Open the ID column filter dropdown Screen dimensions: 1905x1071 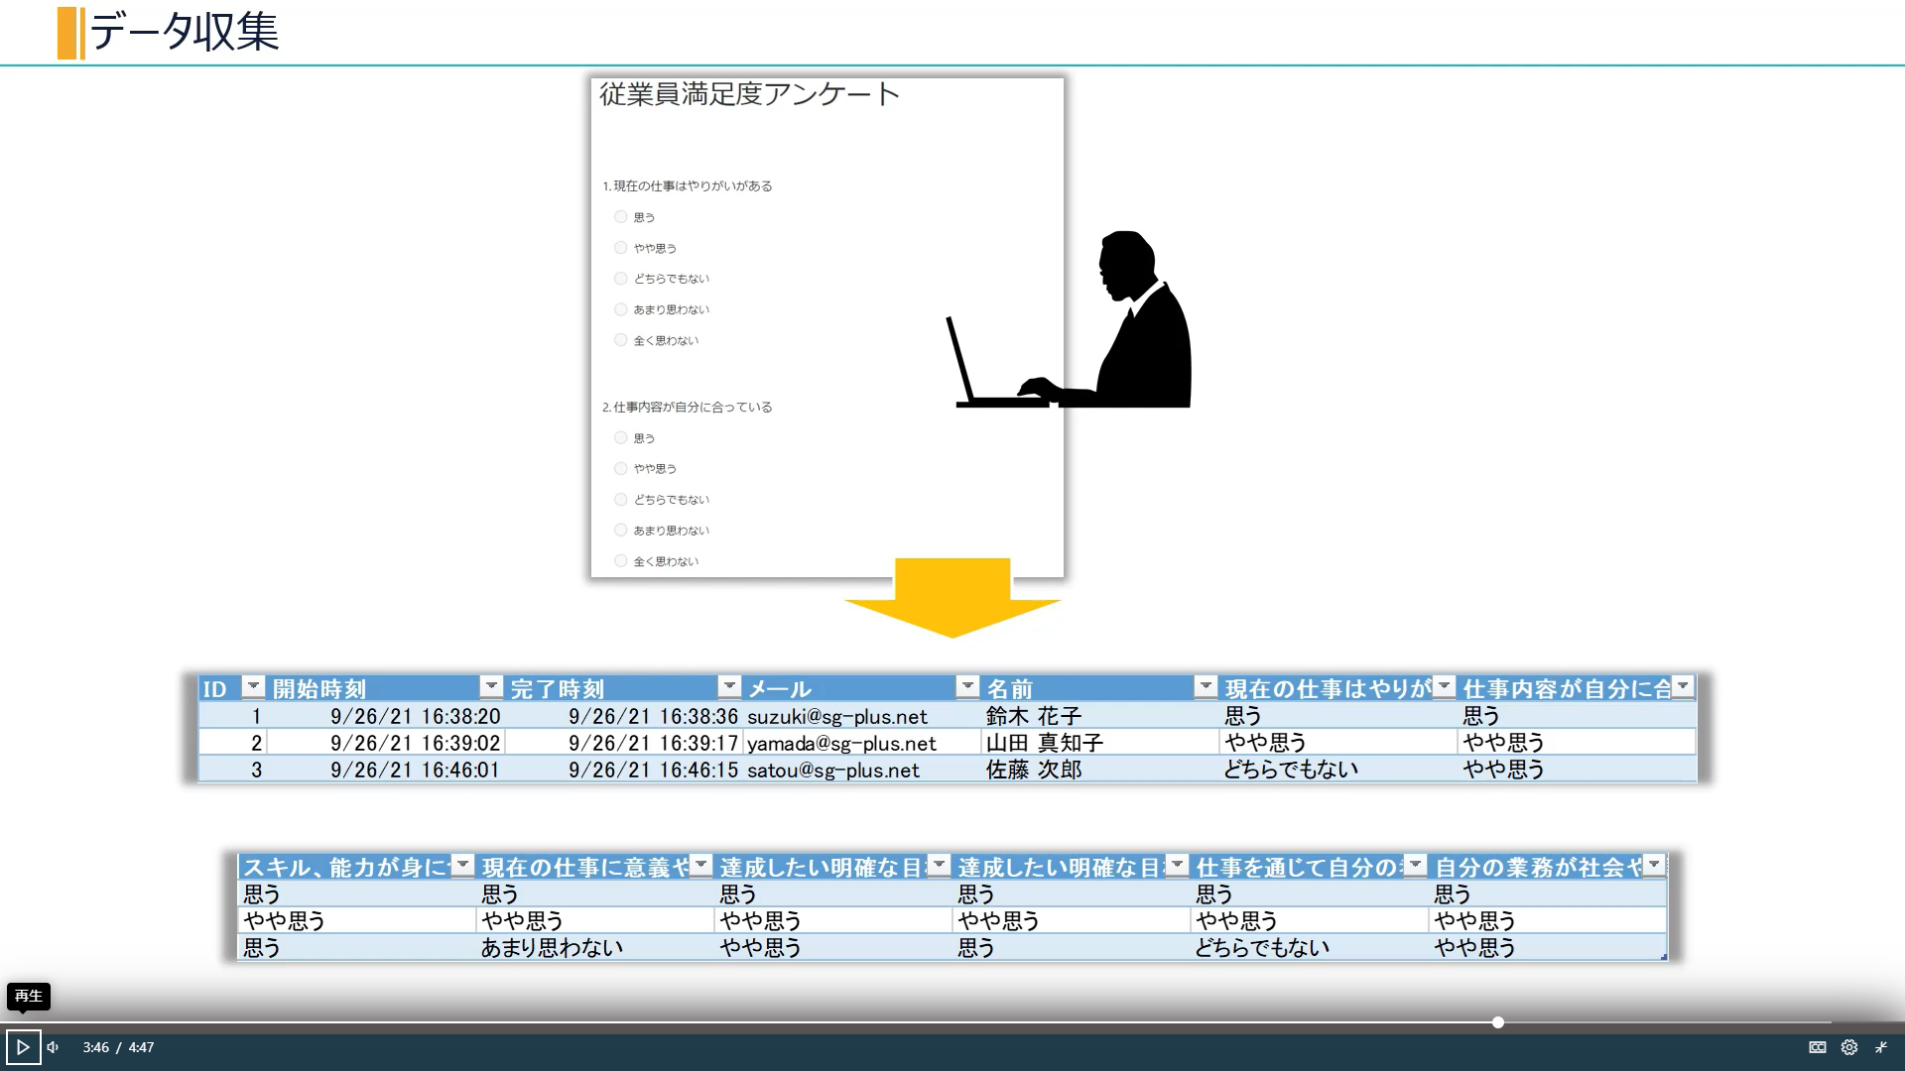[x=254, y=685]
